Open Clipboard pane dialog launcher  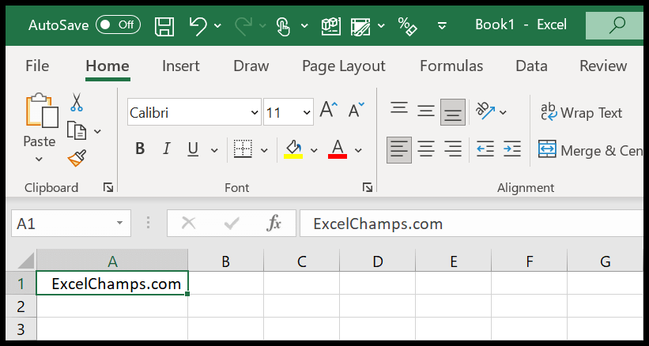(x=108, y=188)
